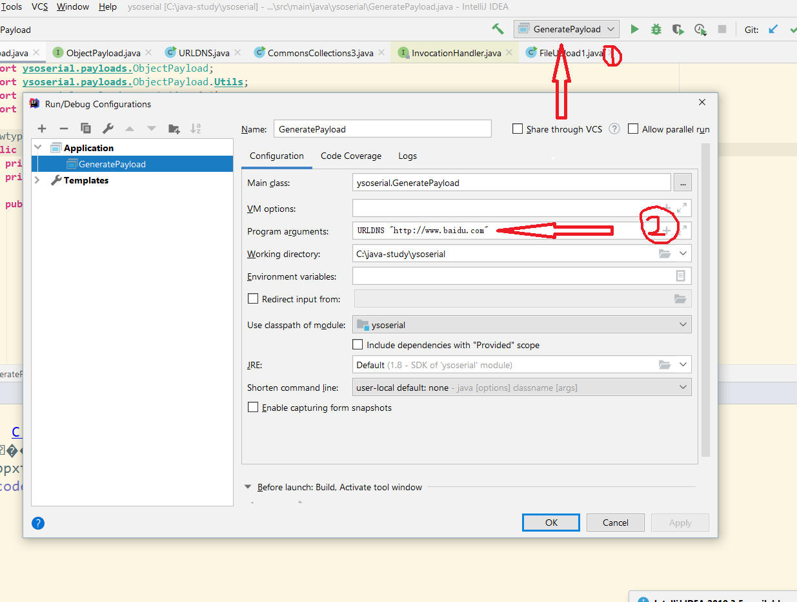Toggle Allow parallel run checkbox
797x602 pixels.
click(x=633, y=129)
